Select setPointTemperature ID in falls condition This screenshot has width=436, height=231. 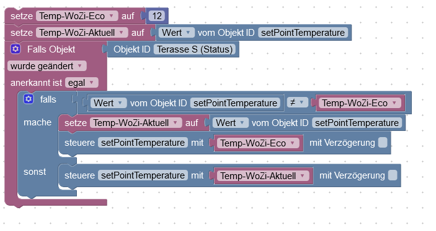pos(235,103)
